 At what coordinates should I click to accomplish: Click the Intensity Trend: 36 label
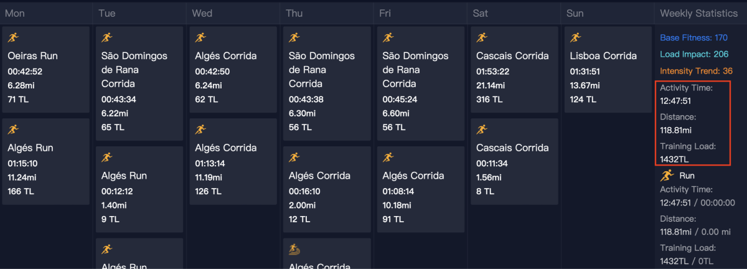click(x=696, y=71)
